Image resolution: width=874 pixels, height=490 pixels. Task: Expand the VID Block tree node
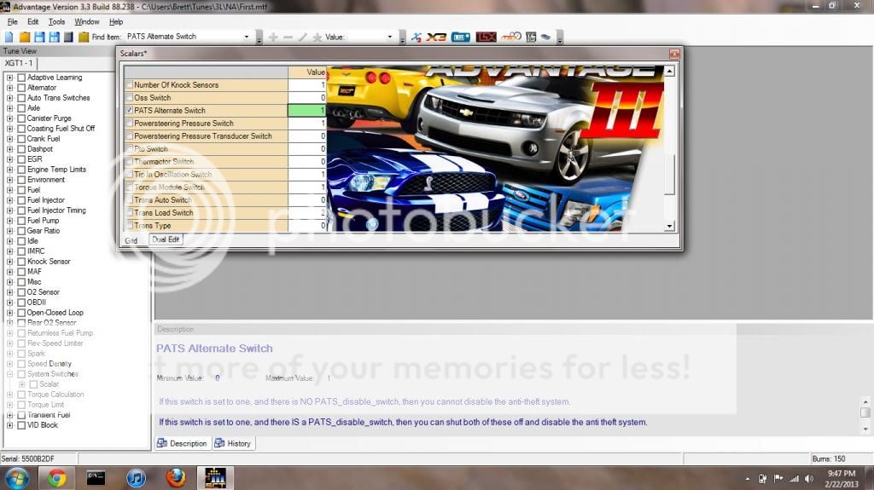(9, 425)
